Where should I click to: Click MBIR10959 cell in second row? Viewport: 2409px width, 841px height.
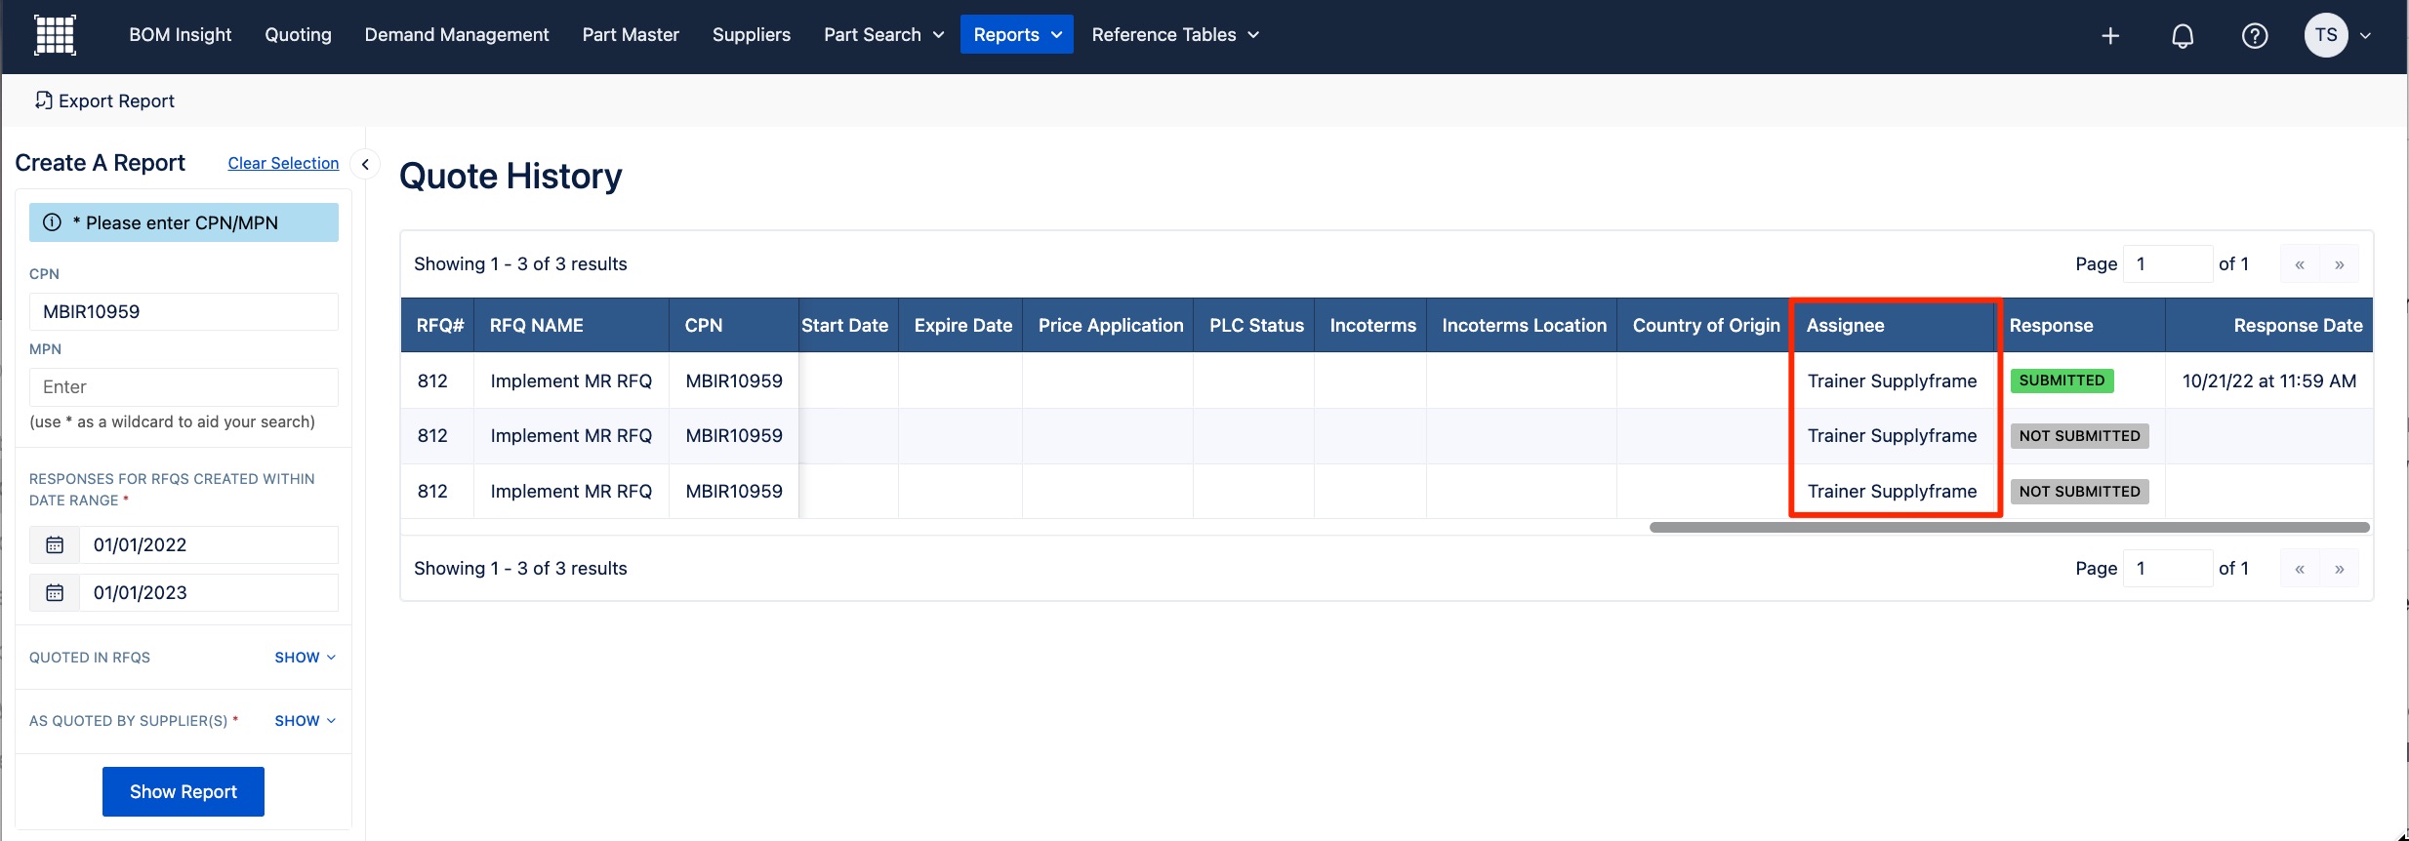pyautogui.click(x=734, y=436)
